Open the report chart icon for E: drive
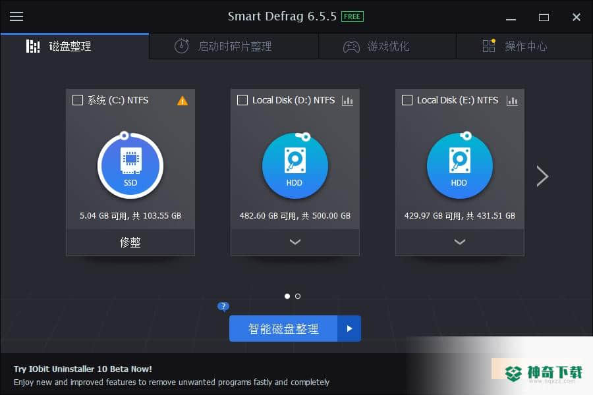This screenshot has width=593, height=395. click(x=512, y=101)
